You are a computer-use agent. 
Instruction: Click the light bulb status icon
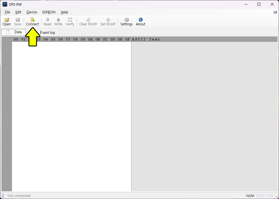(x=3, y=196)
